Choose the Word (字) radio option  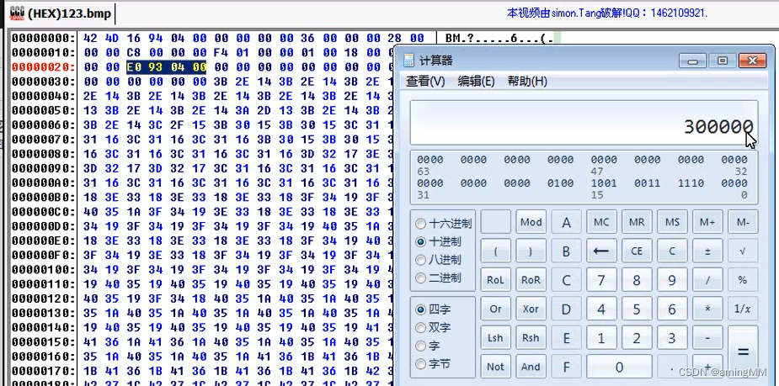[x=429, y=346]
